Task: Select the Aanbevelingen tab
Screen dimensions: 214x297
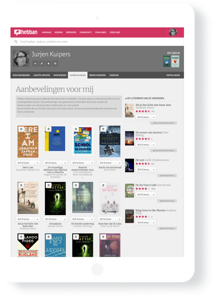Action: click(78, 75)
